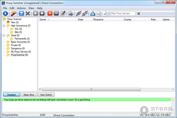This screenshot has width=177, height=118.
Task: Open the Actions menu
Action: pyautogui.click(x=21, y=8)
